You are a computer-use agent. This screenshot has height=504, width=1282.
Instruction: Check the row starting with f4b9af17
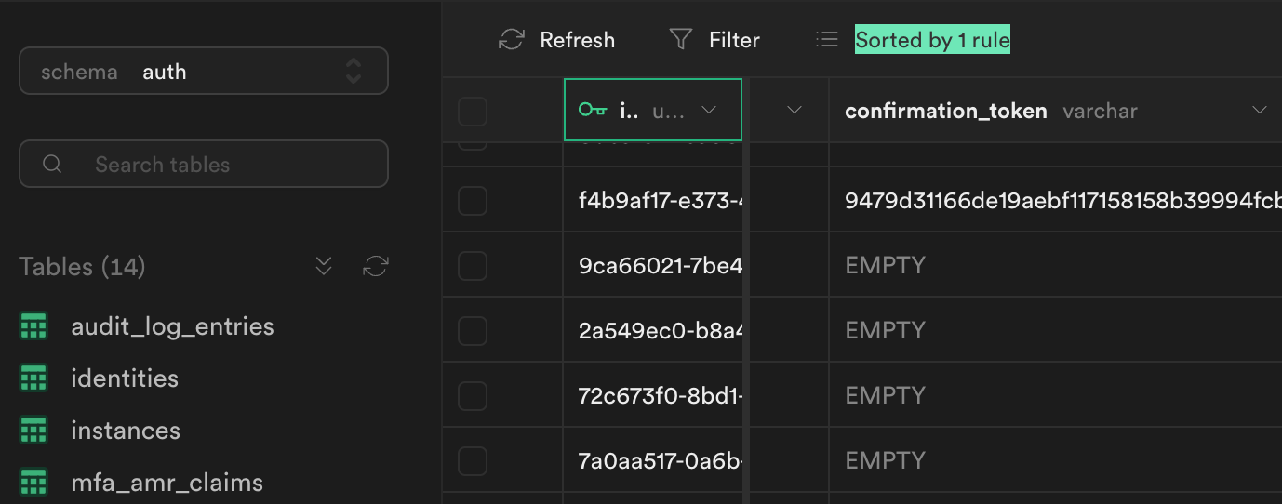[473, 200]
